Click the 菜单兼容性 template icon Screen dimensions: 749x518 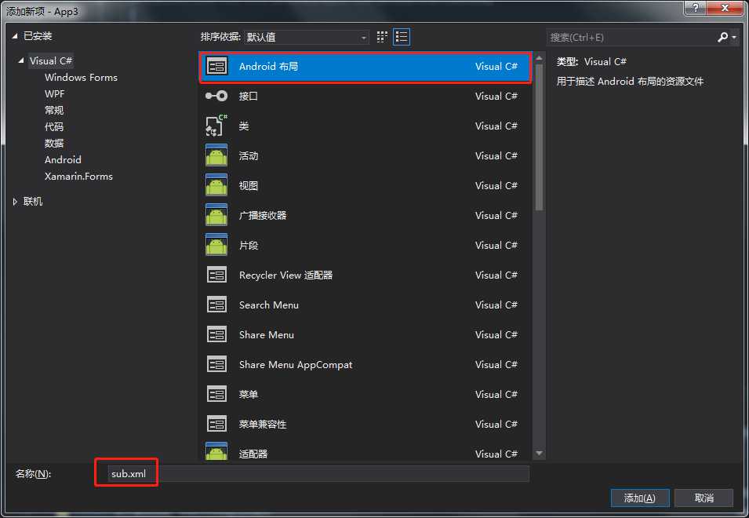216,424
